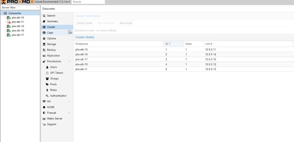Click the Pools tags icon

pyautogui.click(x=47, y=84)
